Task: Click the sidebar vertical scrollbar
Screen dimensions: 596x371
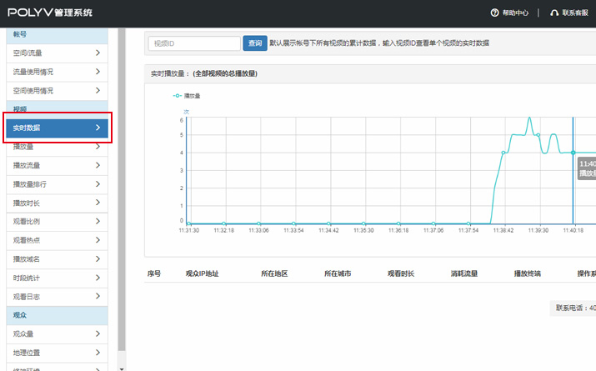Action: click(122, 192)
